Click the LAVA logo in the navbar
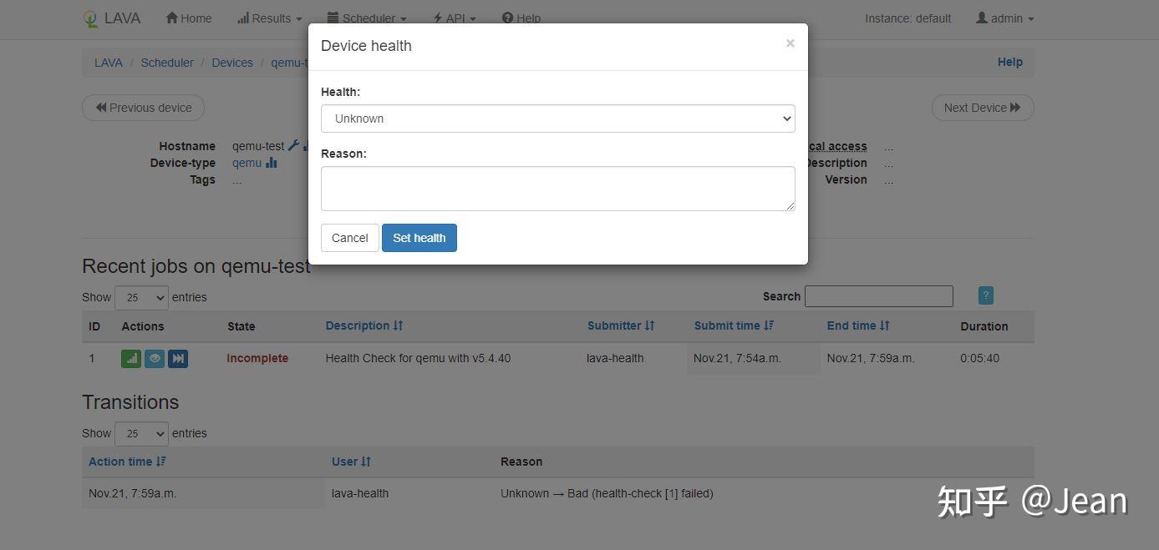 (112, 18)
